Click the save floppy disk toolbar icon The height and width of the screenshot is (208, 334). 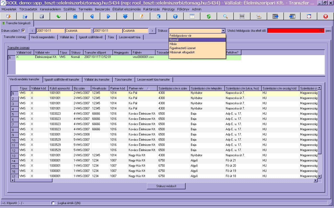[x=41, y=16]
